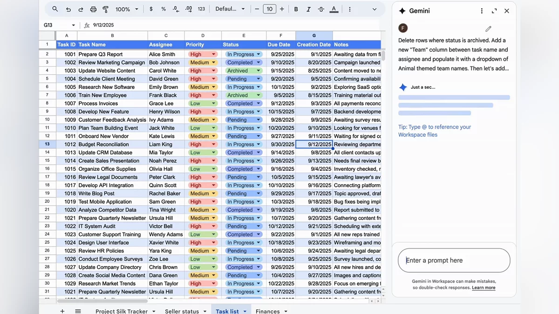Collapse the toolbar with chevron arrow
Screen dimensions: 559x314
[x=374, y=9]
